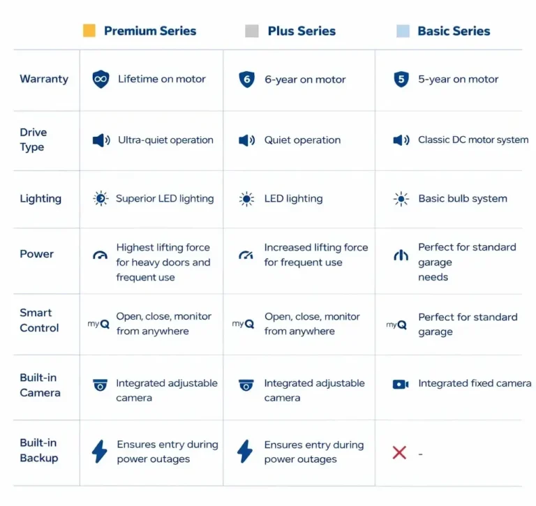Viewport: 536px width, 506px height.
Task: Click the red X in the Basic Series backup row
Action: [399, 453]
